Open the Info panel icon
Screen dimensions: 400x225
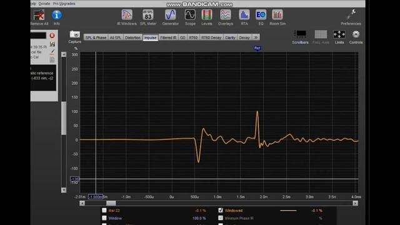point(57,15)
